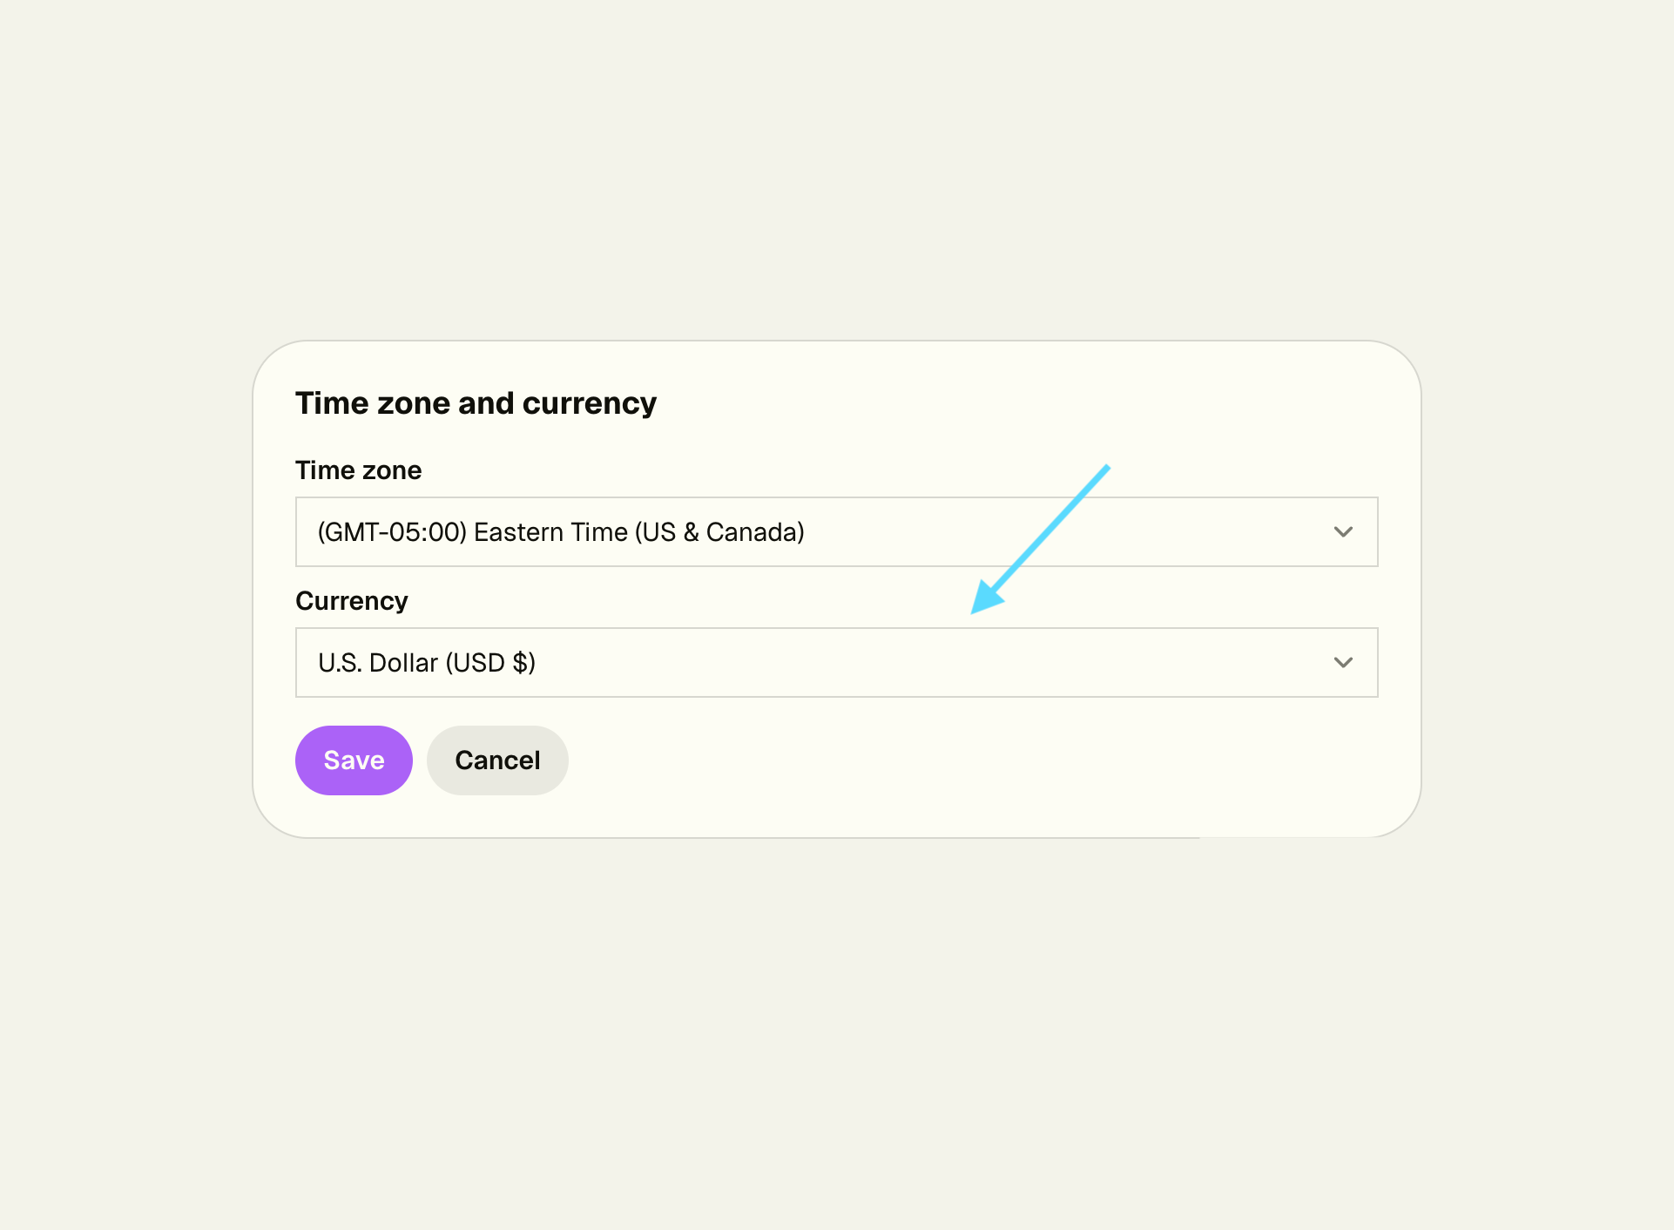Expand the currency options list
The height and width of the screenshot is (1230, 1674).
(1343, 663)
